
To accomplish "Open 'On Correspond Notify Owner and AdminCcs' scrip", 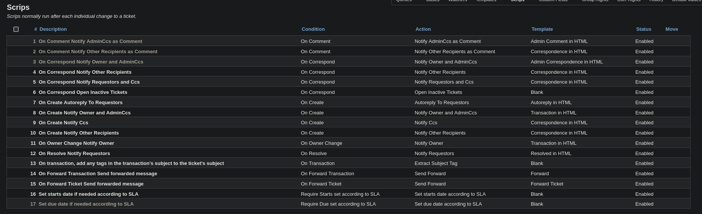I will (91, 62).
